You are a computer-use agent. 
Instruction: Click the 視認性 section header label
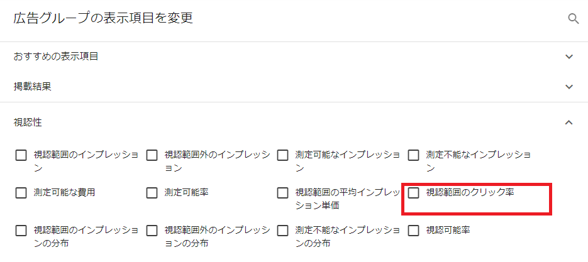(28, 123)
